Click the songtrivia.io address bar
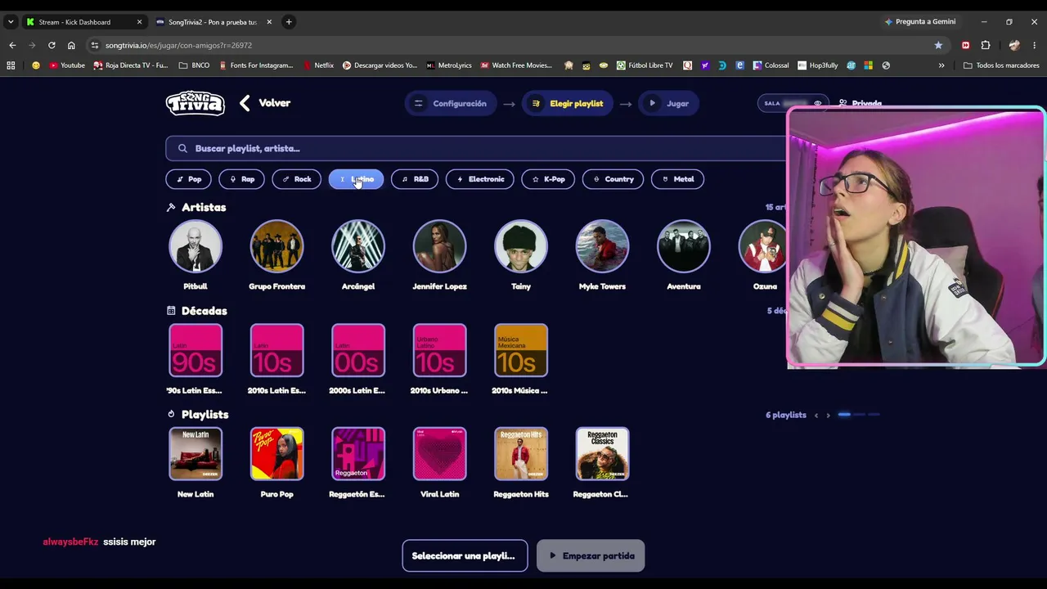 [x=515, y=45]
